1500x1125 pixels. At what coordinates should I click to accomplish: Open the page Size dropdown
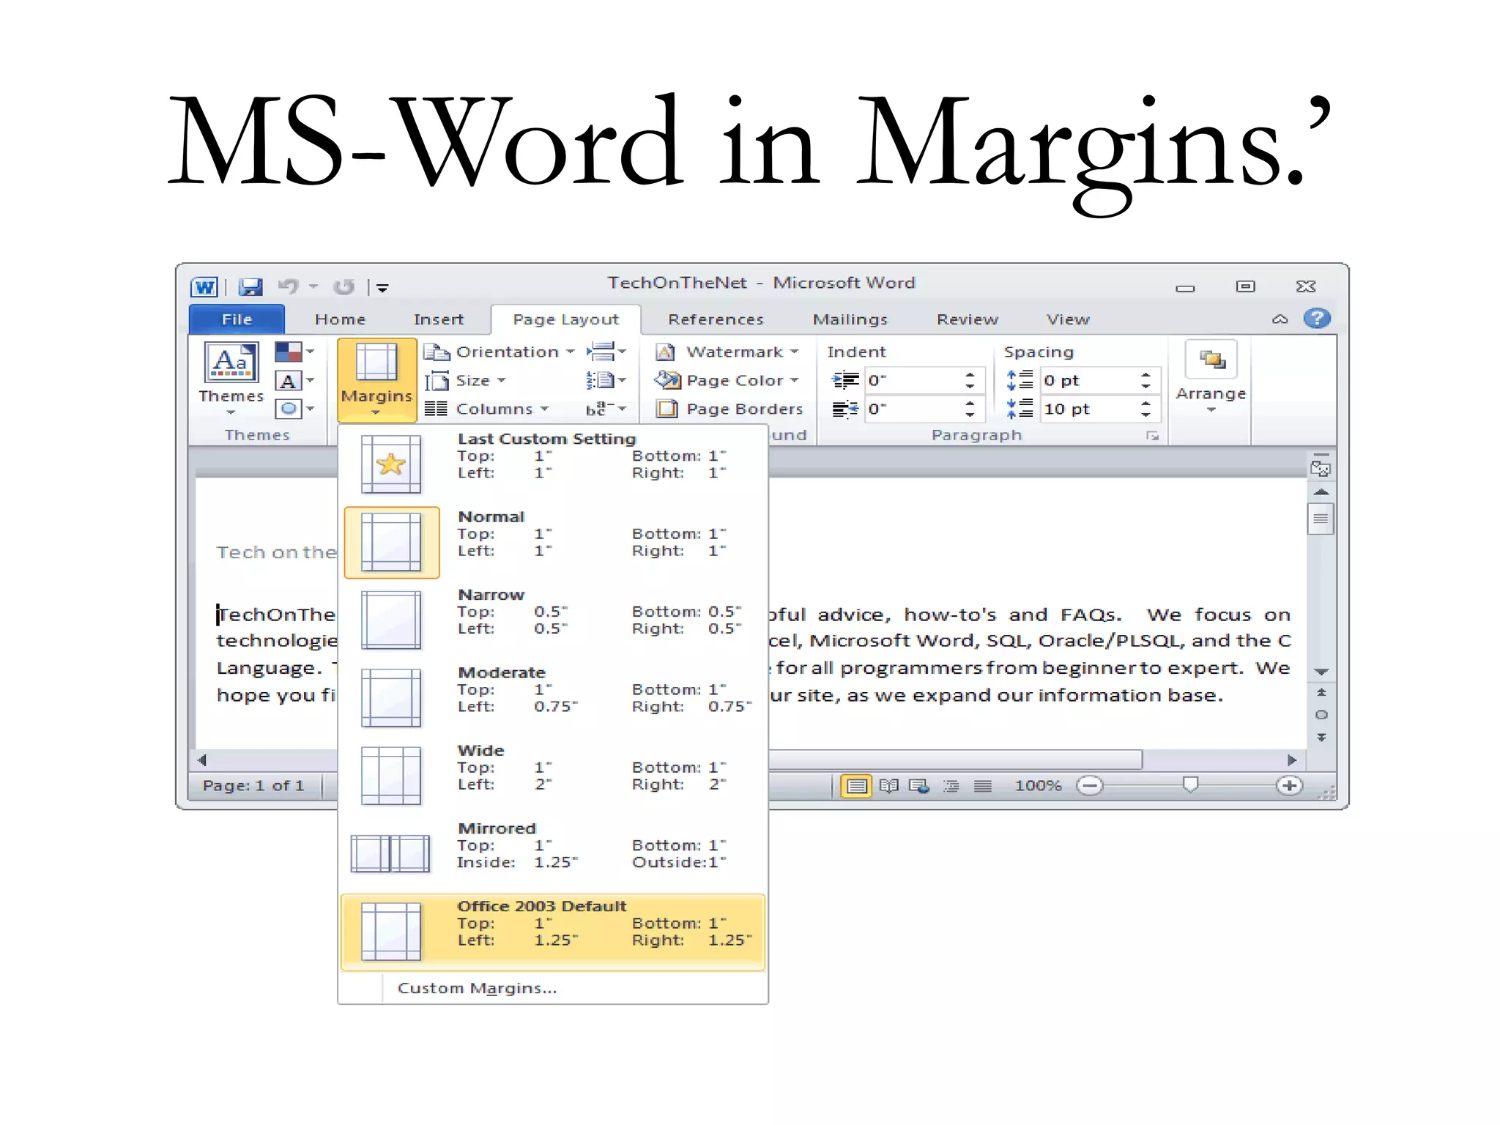click(x=465, y=381)
